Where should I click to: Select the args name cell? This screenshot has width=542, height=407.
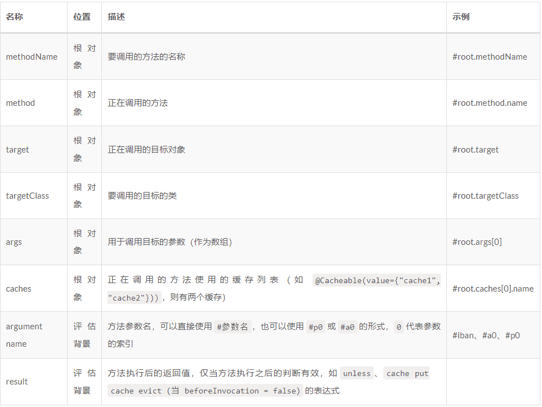click(x=14, y=242)
